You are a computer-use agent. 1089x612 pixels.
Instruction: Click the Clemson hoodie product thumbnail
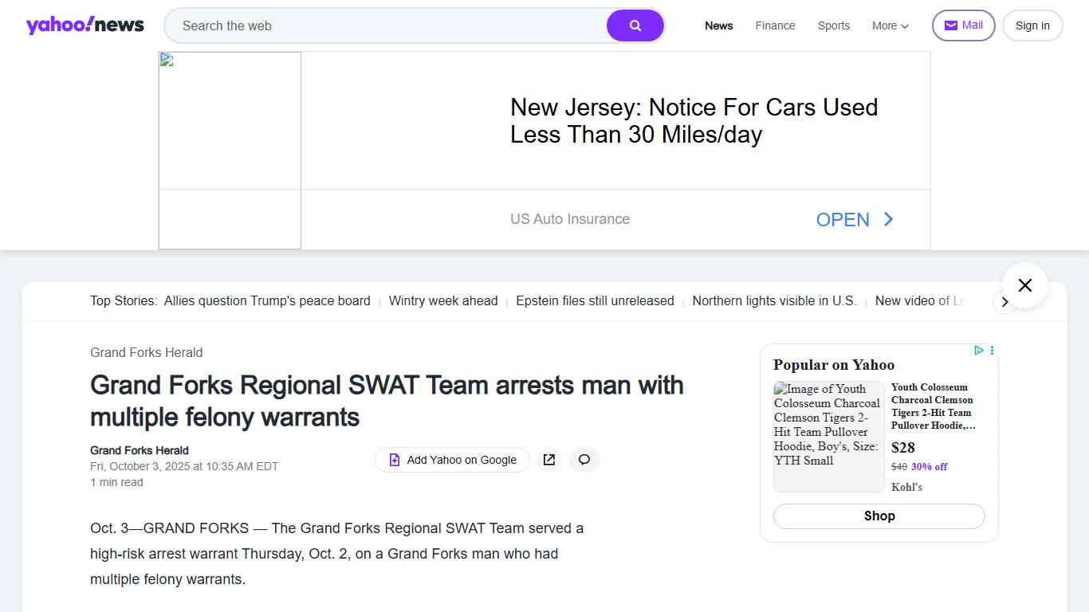tap(828, 436)
